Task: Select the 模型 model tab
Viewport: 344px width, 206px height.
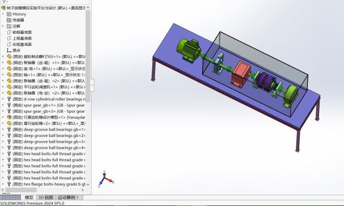Action: tap(29, 197)
